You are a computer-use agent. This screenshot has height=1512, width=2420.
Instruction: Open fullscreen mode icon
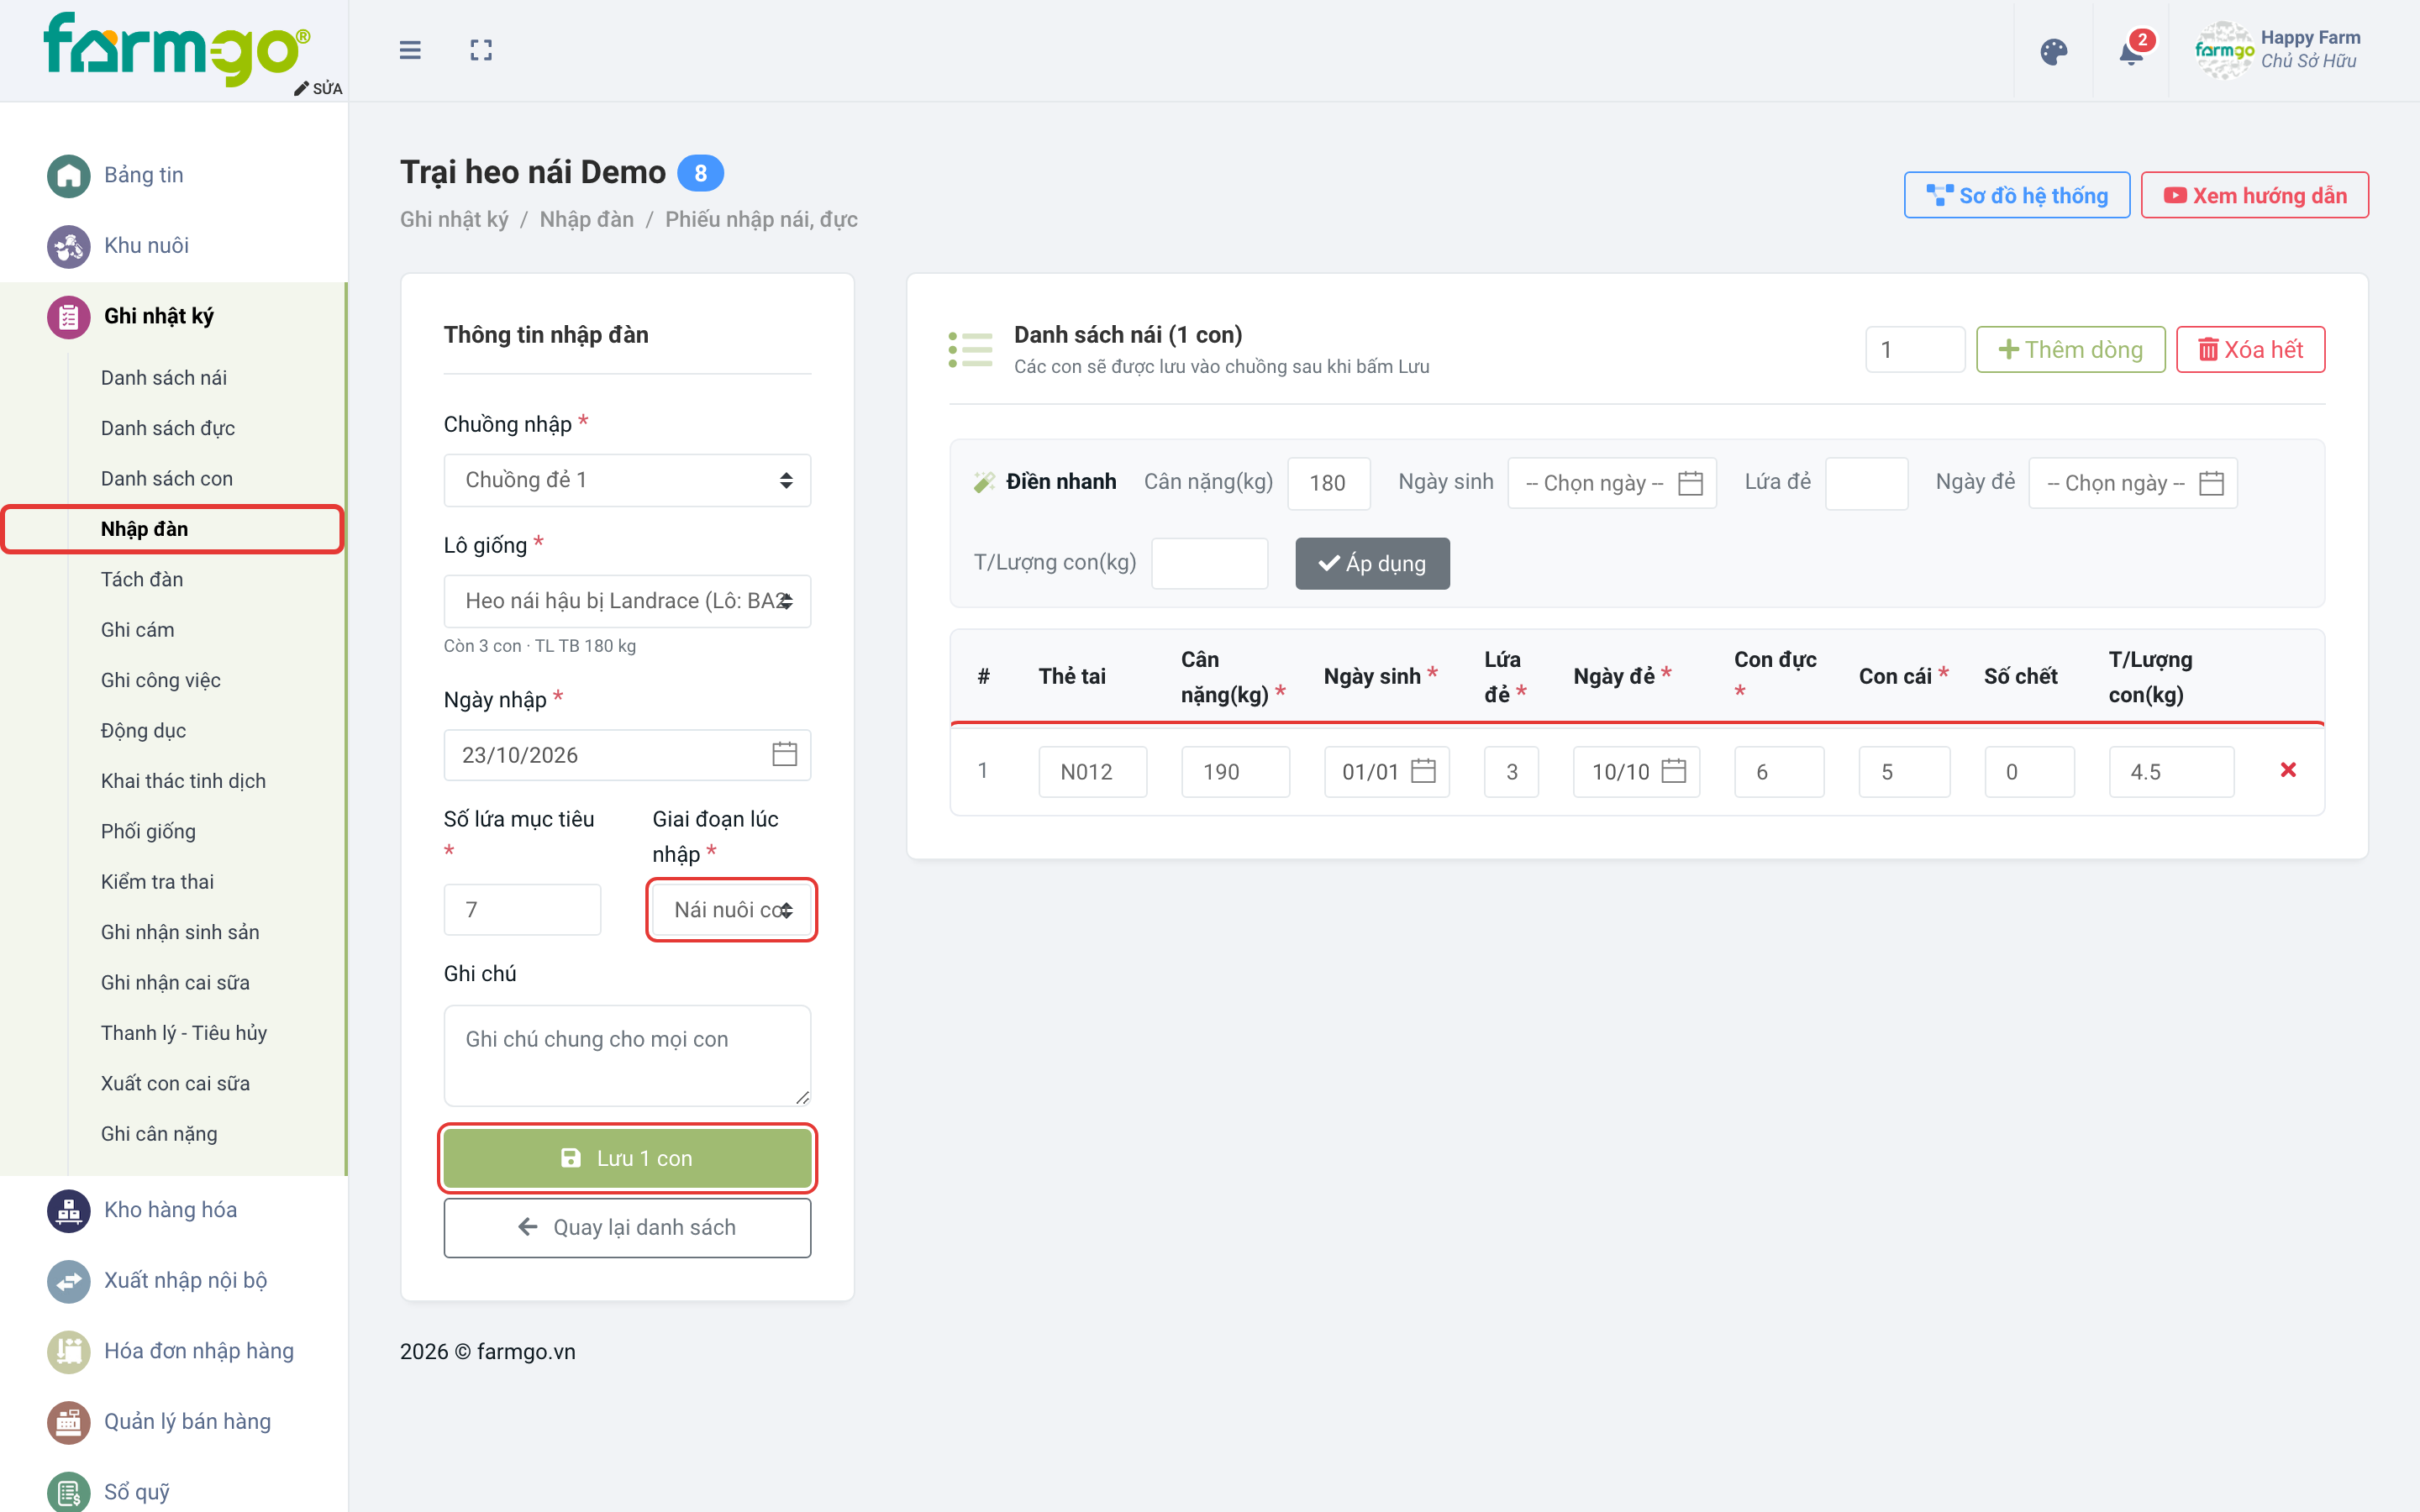[x=481, y=50]
